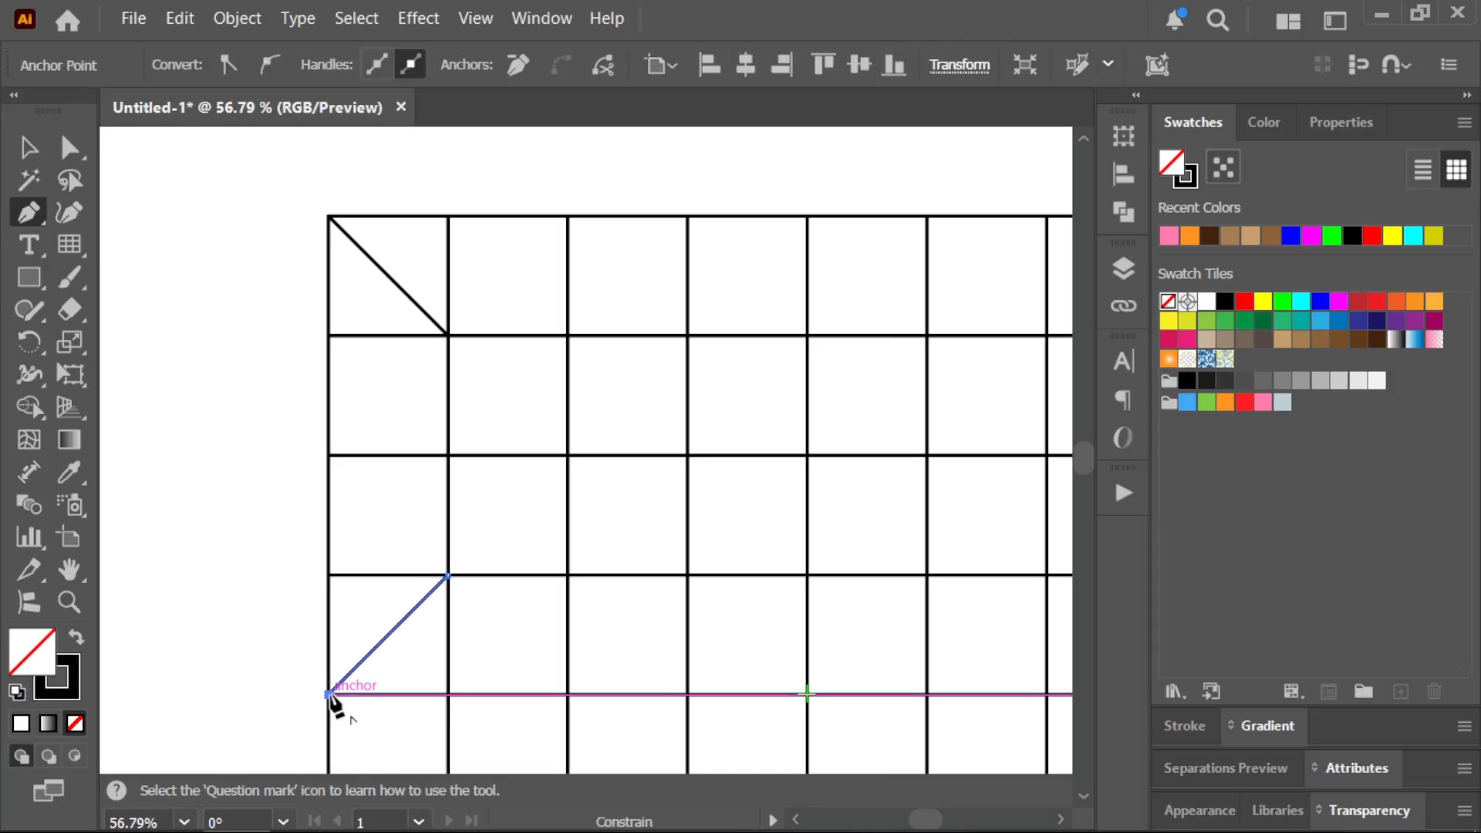Pick the blue recent color swatch
Viewport: 1481px width, 833px height.
[1290, 236]
